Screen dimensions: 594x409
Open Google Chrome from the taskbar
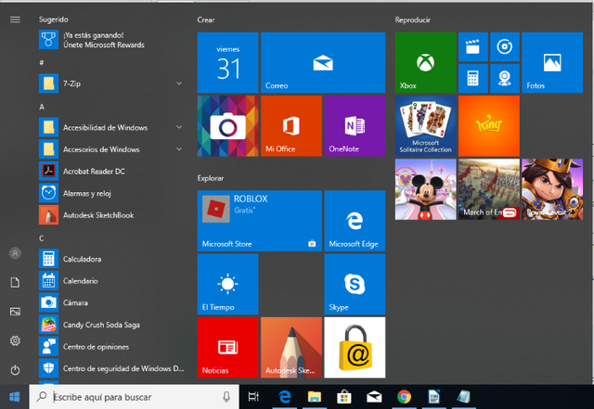point(404,397)
